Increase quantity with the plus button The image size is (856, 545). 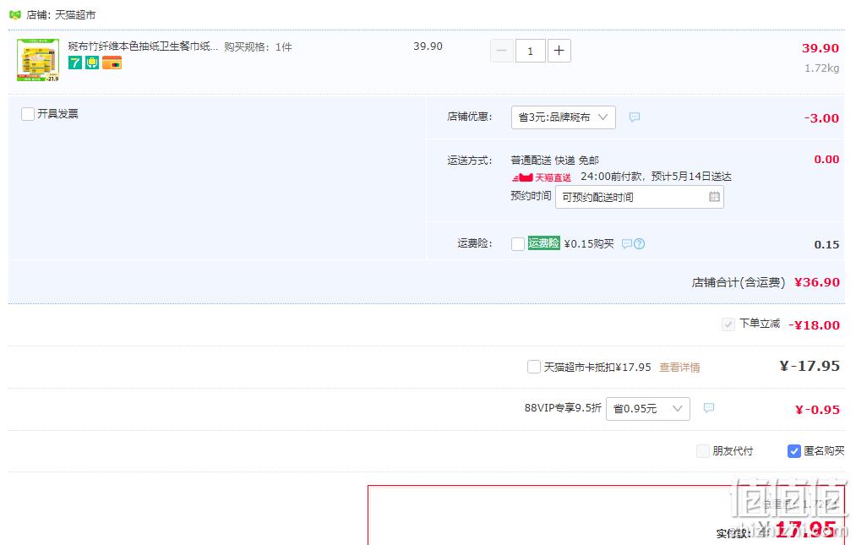coord(559,51)
